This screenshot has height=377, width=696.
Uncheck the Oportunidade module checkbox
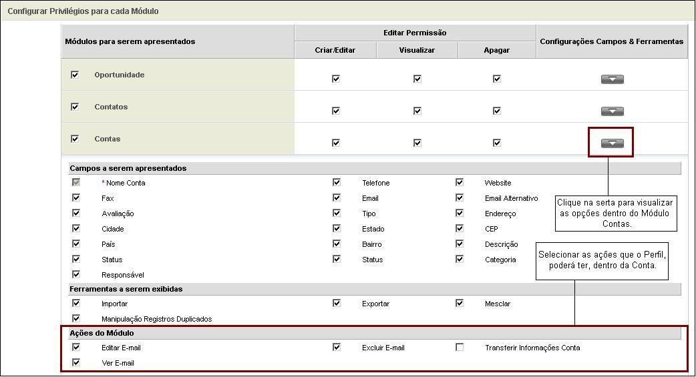[75, 75]
